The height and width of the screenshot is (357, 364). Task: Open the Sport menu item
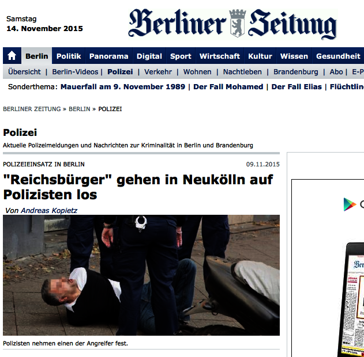pyautogui.click(x=181, y=56)
